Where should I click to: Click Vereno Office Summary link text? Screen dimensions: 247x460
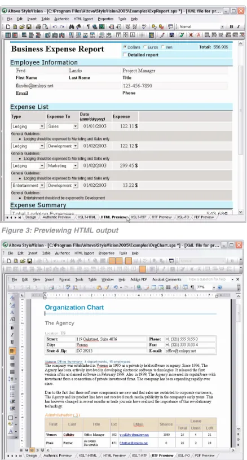coord(64,362)
